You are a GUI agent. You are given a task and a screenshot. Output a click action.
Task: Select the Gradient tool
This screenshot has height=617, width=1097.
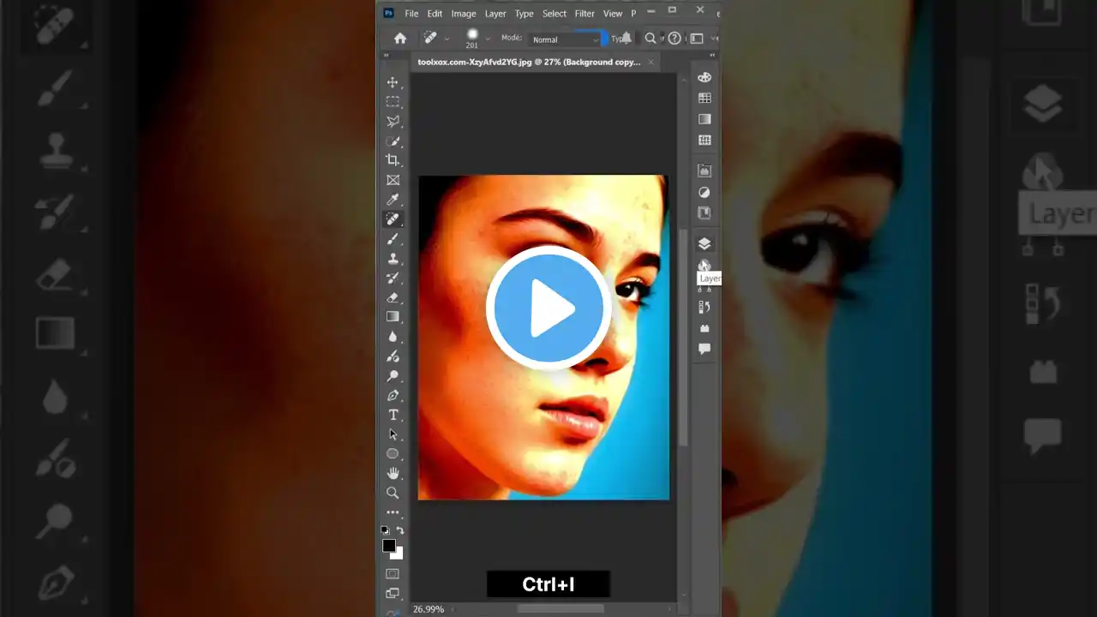pyautogui.click(x=393, y=317)
